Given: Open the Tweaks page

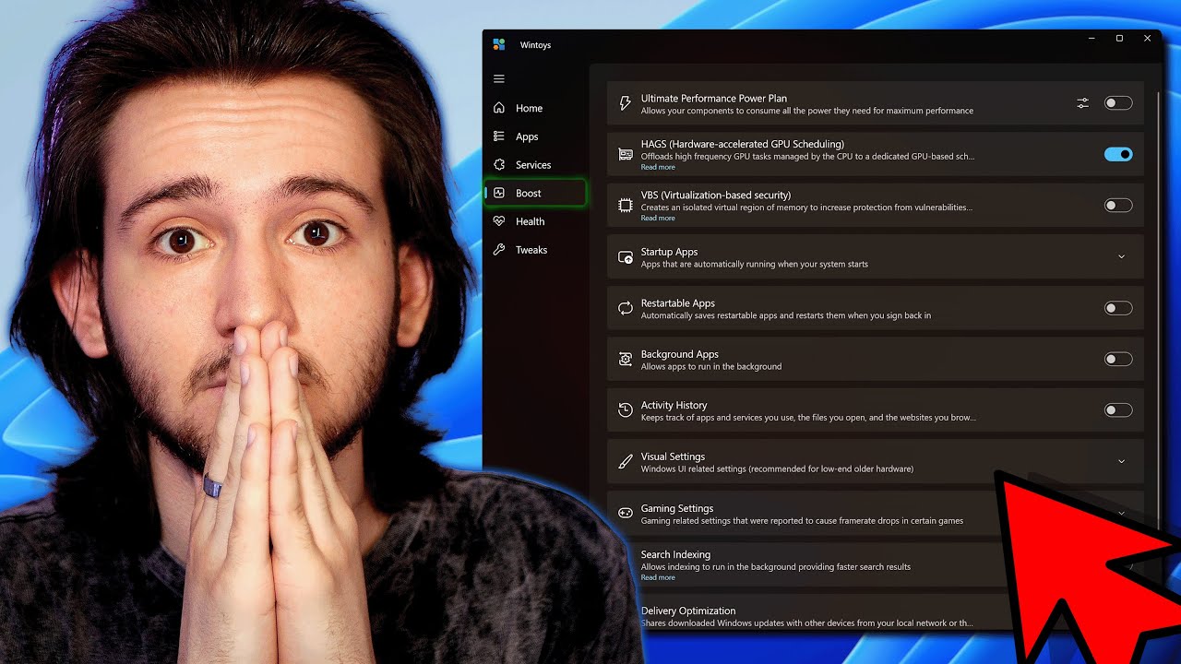Looking at the screenshot, I should (x=534, y=250).
